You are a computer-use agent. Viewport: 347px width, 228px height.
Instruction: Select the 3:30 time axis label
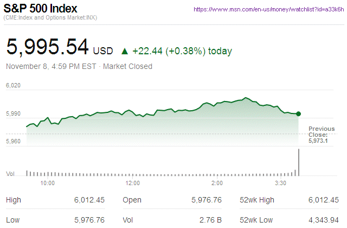point(280,183)
